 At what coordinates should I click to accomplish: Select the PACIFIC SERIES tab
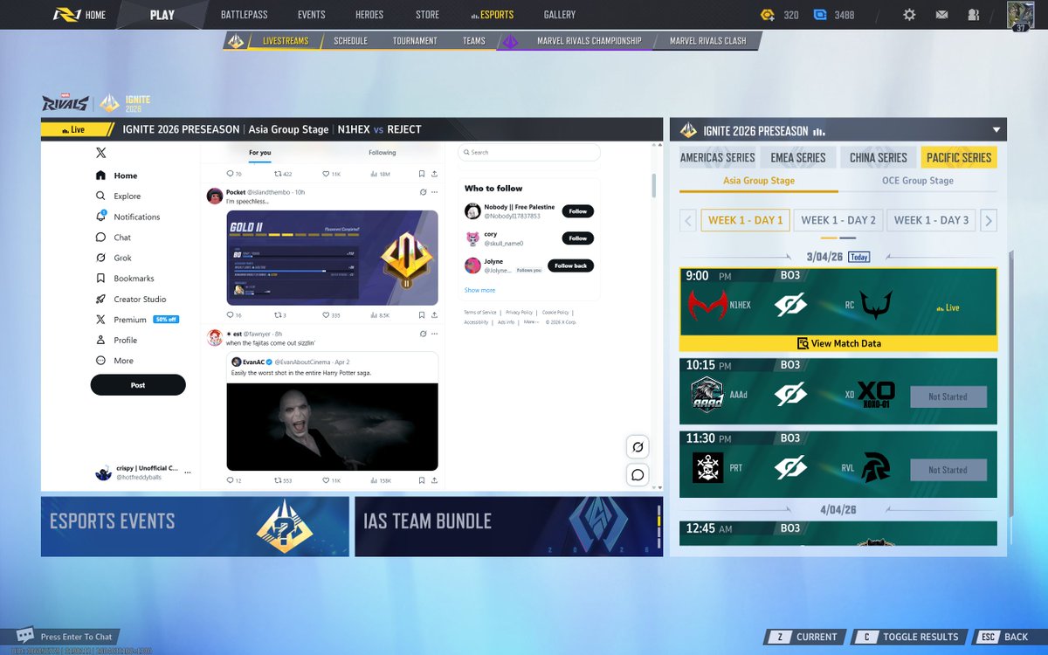pos(959,157)
